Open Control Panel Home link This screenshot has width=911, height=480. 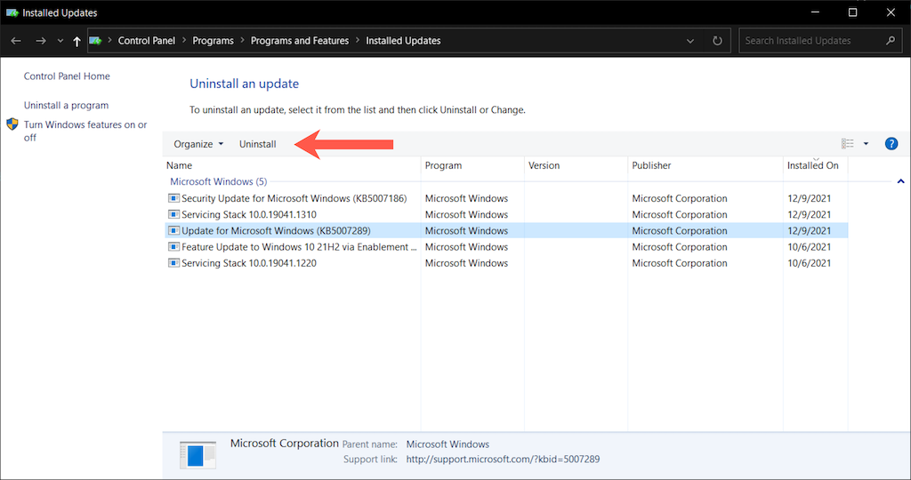[67, 76]
